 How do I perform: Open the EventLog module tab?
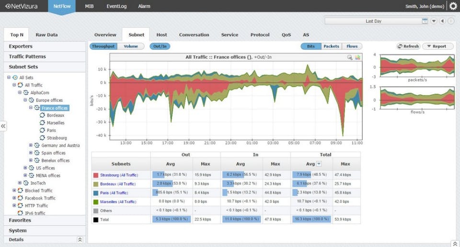pos(116,6)
